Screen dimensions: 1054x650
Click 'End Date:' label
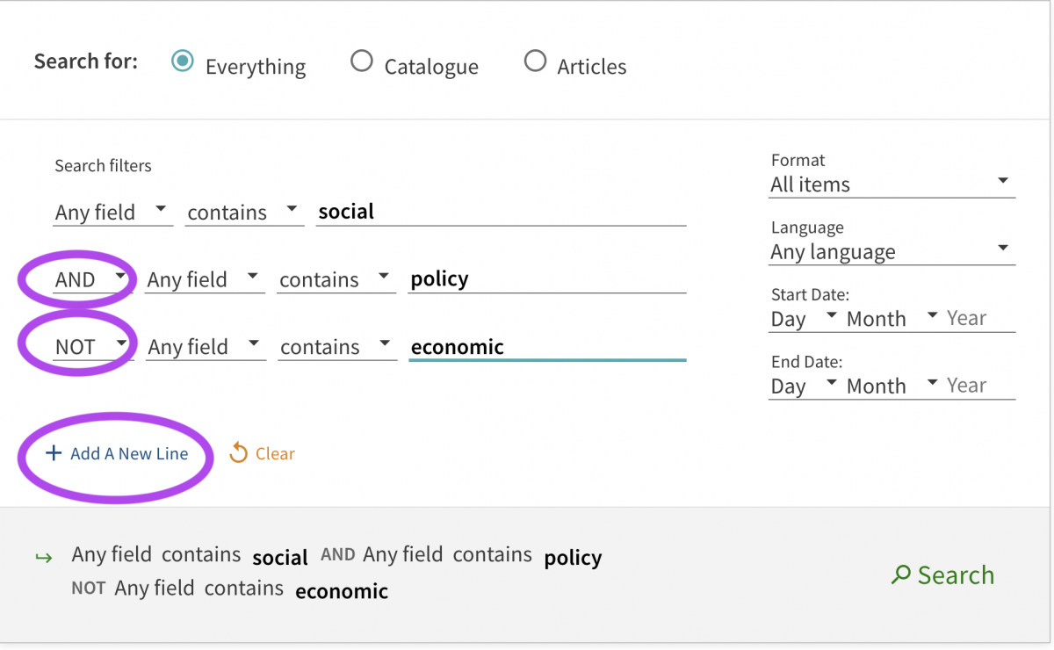click(x=806, y=362)
